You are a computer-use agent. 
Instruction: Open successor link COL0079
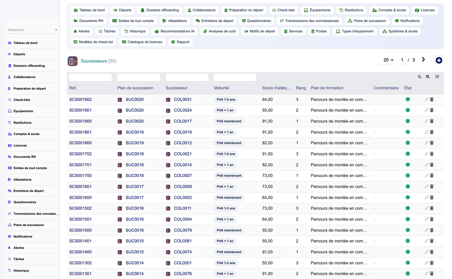pos(183,230)
